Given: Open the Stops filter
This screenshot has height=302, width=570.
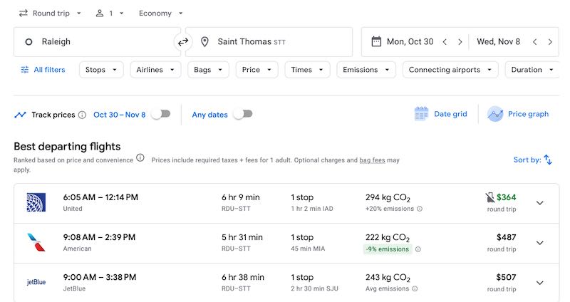Looking at the screenshot, I should point(100,70).
